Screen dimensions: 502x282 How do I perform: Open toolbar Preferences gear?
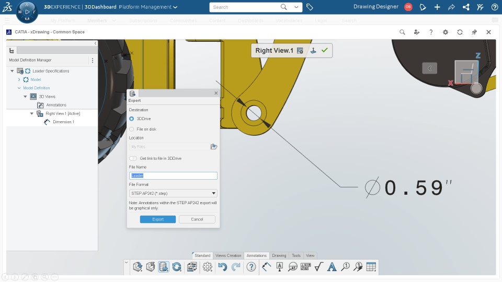208,267
